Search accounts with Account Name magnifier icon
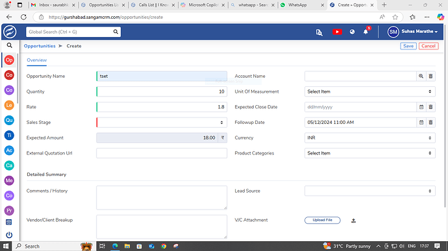This screenshot has height=251, width=448. tap(421, 77)
